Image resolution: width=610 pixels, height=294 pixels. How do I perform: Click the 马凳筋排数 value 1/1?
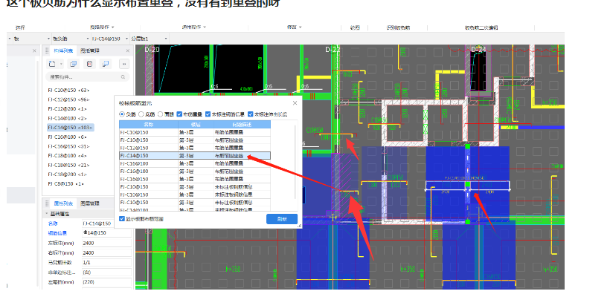pos(107,263)
